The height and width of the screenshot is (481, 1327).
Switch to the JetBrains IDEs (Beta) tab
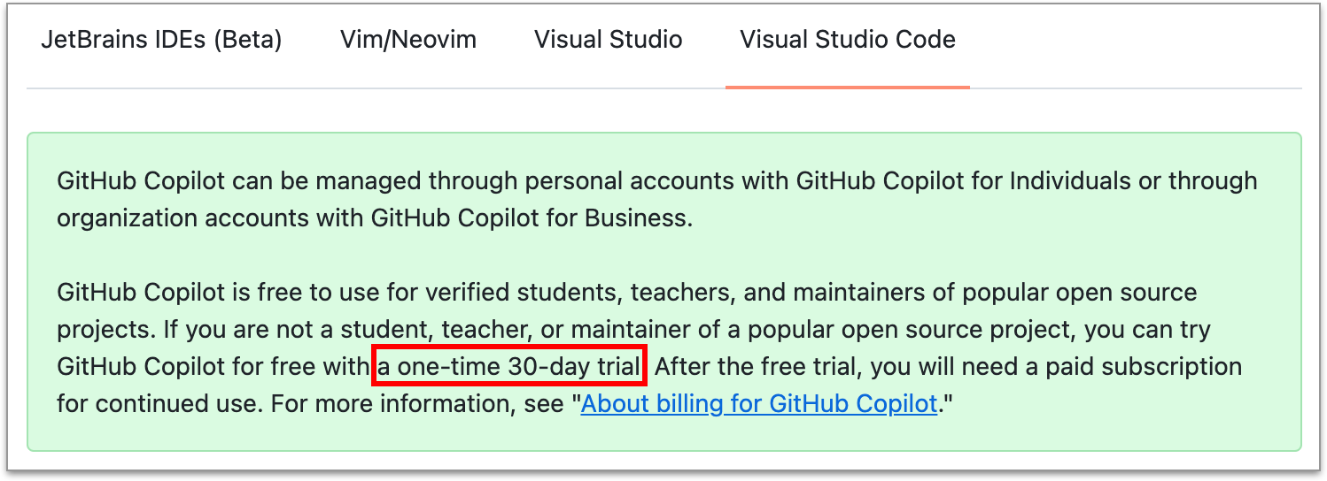pos(161,40)
